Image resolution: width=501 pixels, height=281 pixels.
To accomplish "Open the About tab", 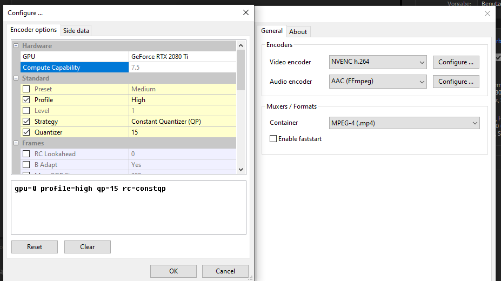I will (x=298, y=31).
